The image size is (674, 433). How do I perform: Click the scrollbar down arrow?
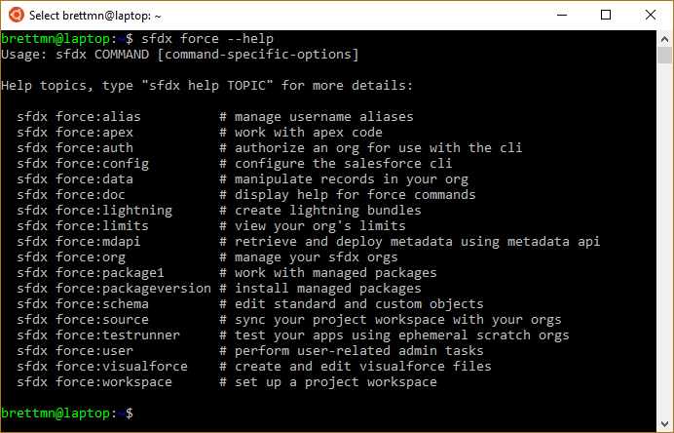[x=664, y=423]
